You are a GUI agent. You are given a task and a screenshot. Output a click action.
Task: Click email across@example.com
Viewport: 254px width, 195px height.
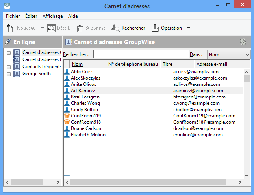(196, 72)
